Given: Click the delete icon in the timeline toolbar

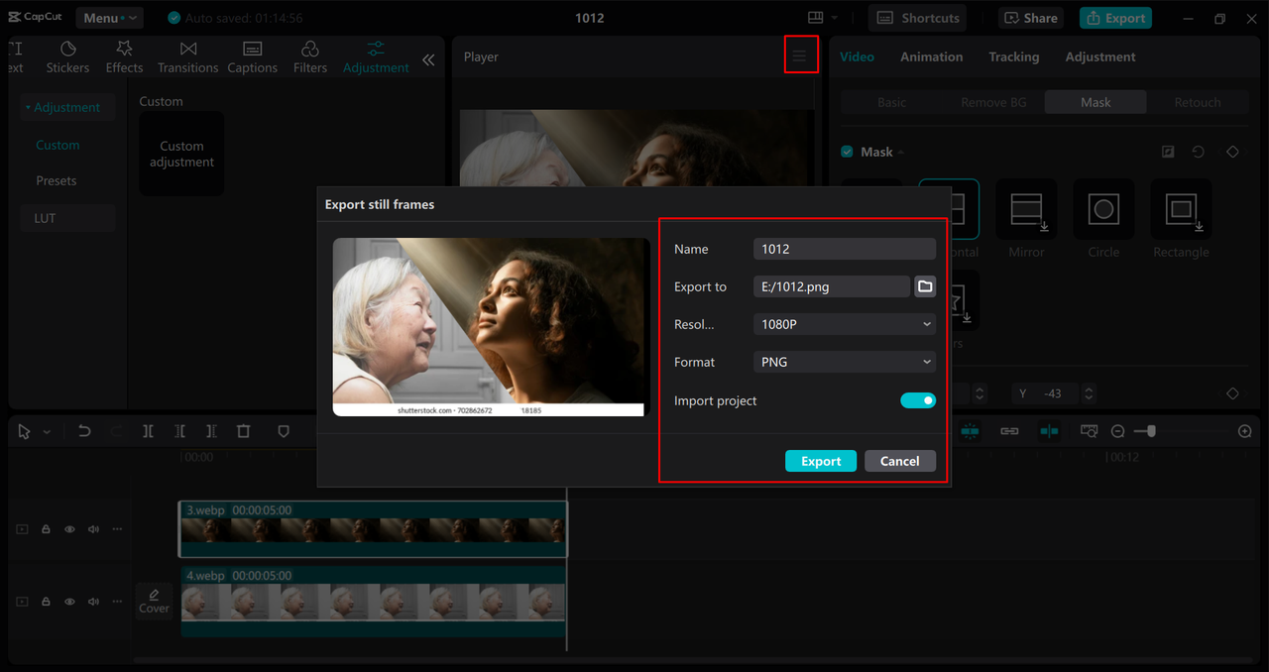Looking at the screenshot, I should click(244, 431).
